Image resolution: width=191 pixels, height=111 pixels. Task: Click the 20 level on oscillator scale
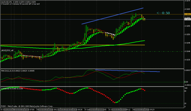[185, 103]
